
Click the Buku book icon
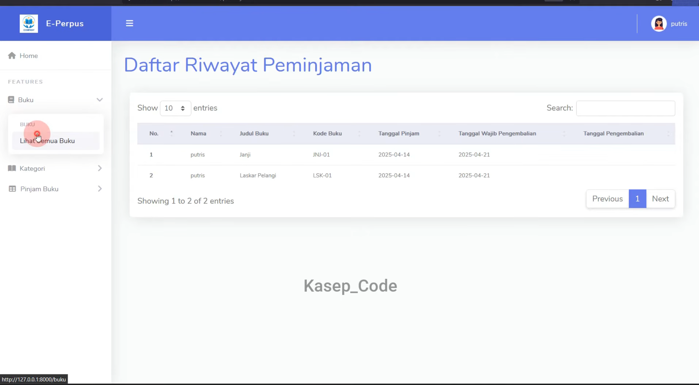pyautogui.click(x=11, y=100)
